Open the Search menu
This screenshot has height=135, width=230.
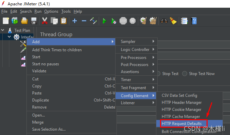click(26, 11)
